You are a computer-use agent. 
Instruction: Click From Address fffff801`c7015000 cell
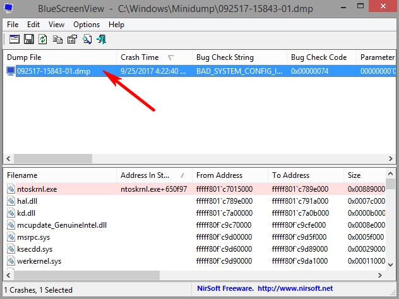click(224, 189)
